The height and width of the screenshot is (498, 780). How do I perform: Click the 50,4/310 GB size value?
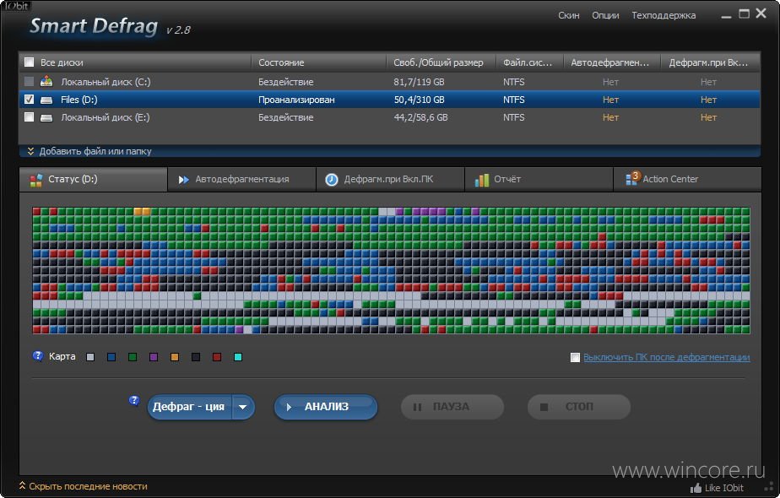[x=419, y=100]
